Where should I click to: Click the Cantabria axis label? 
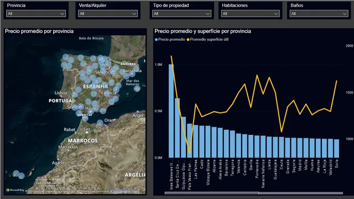tap(244, 167)
